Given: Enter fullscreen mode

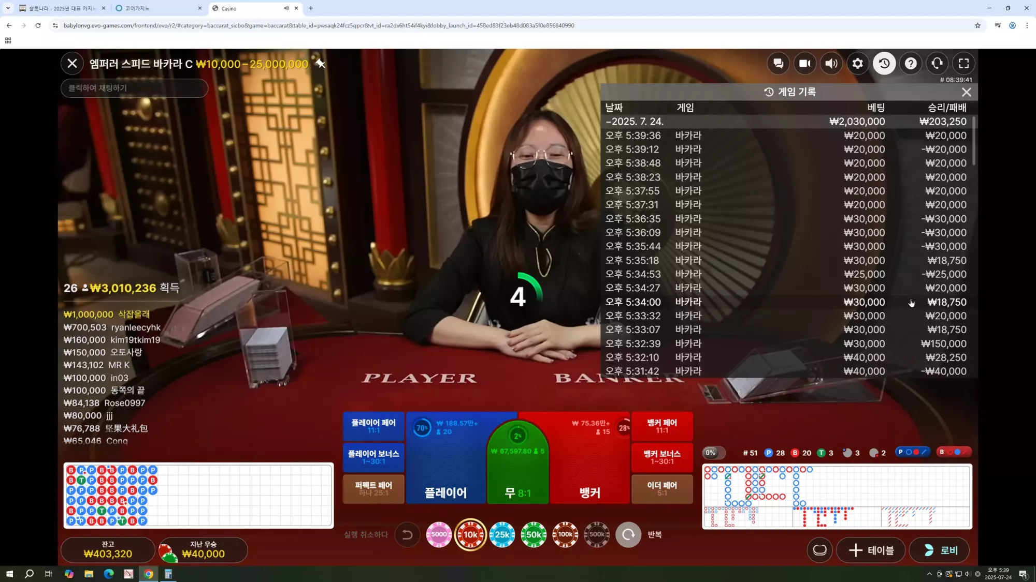Looking at the screenshot, I should point(964,64).
